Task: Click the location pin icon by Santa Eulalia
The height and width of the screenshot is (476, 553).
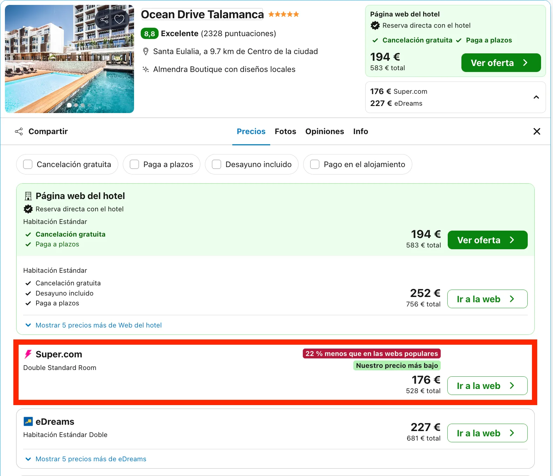Action: tap(146, 52)
